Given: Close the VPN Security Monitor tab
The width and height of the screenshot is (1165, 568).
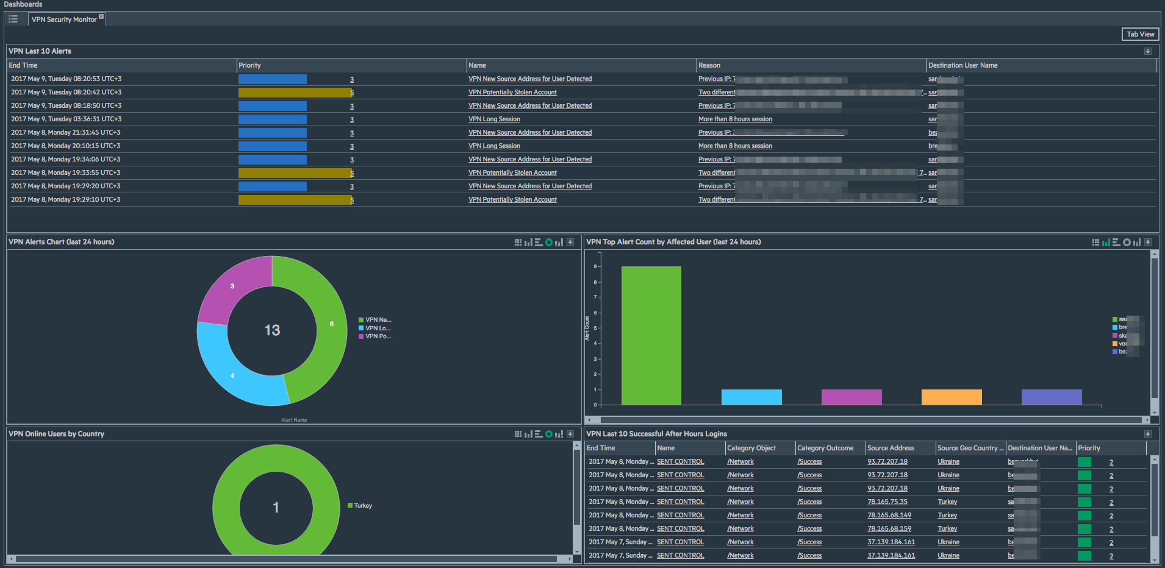Looking at the screenshot, I should 101,16.
